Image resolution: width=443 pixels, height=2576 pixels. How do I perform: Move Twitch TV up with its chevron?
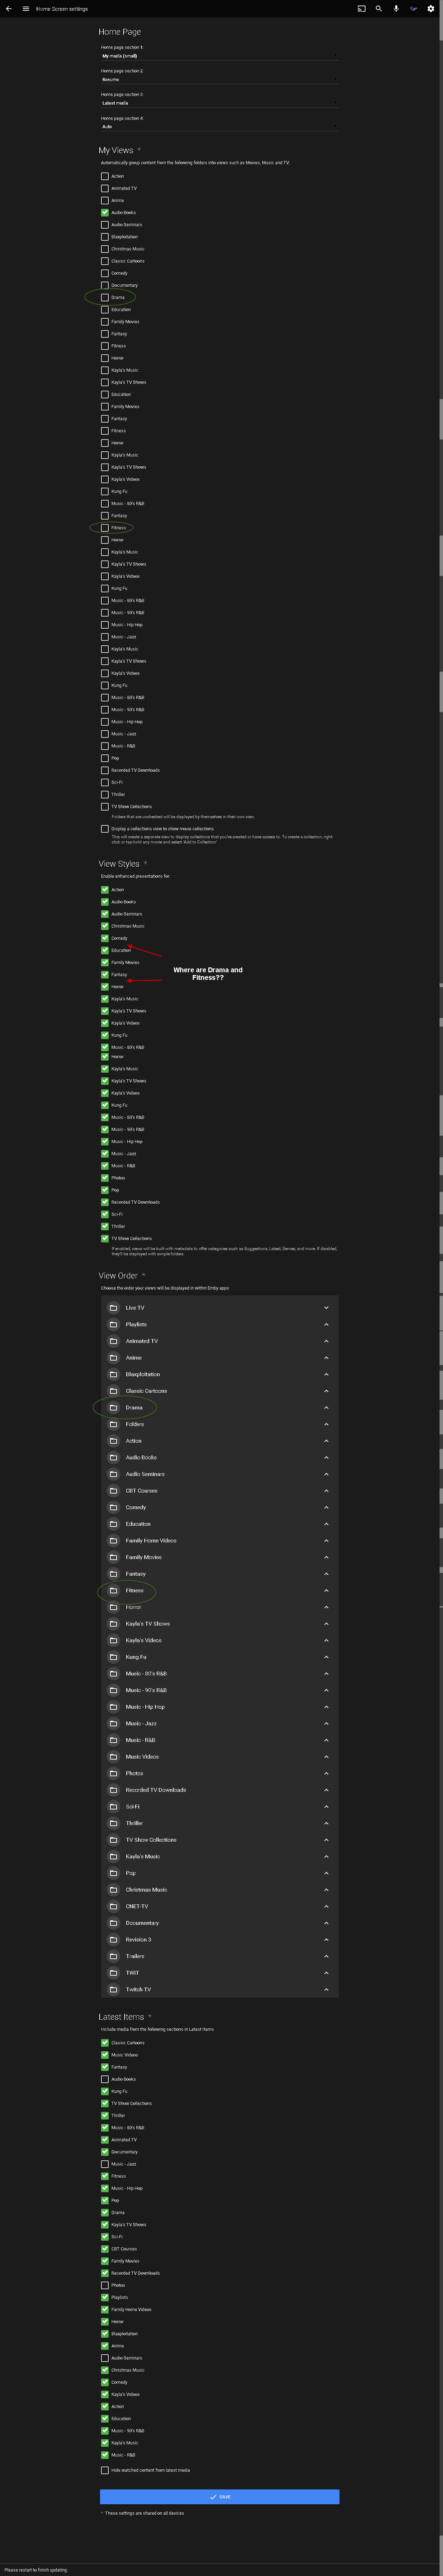coord(326,1989)
